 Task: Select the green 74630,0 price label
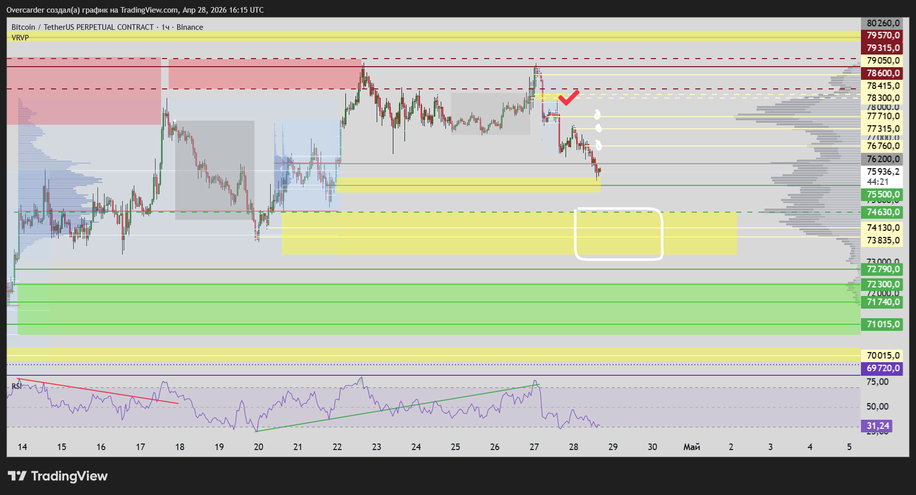[882, 212]
